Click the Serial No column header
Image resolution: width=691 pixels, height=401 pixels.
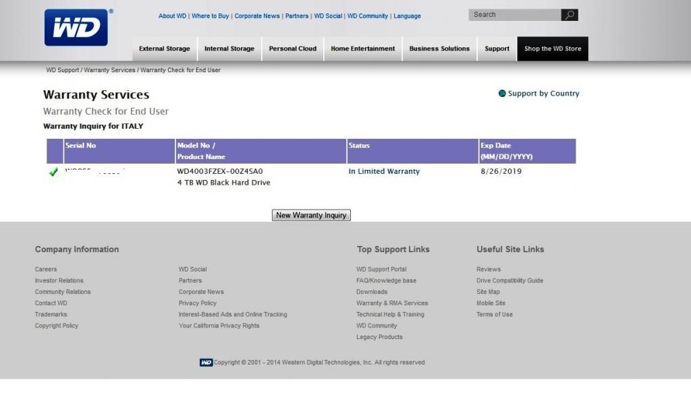(x=119, y=151)
